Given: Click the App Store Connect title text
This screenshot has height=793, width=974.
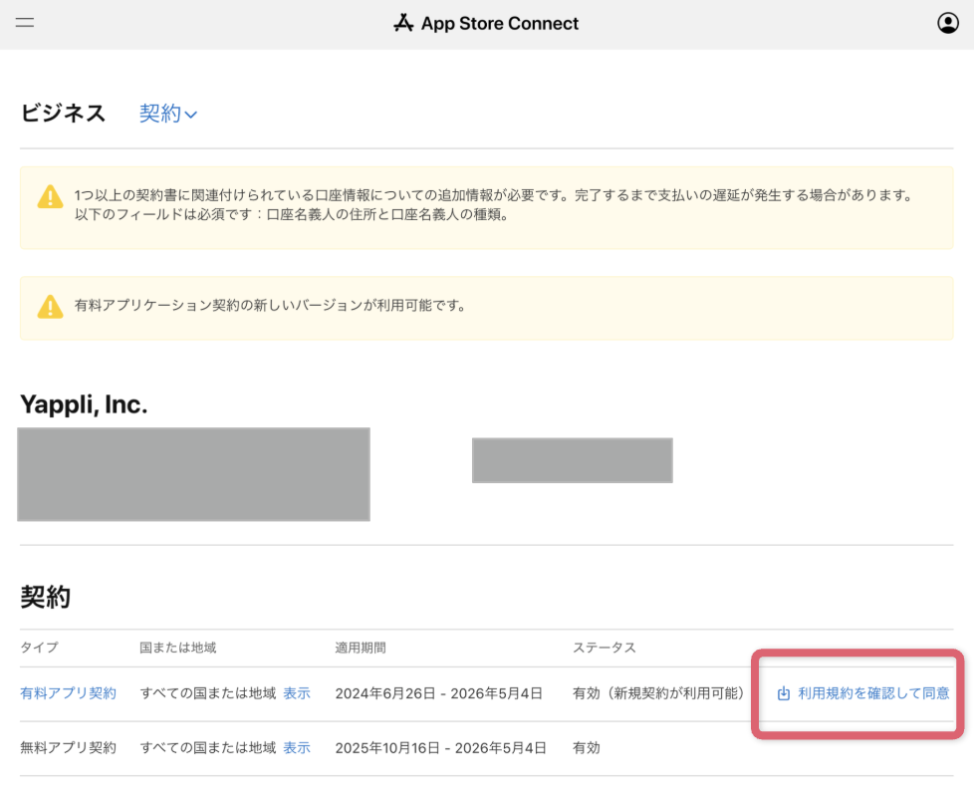Looking at the screenshot, I should pos(499,24).
